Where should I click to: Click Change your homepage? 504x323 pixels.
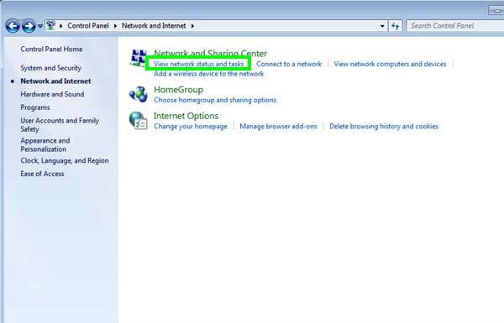(x=191, y=127)
